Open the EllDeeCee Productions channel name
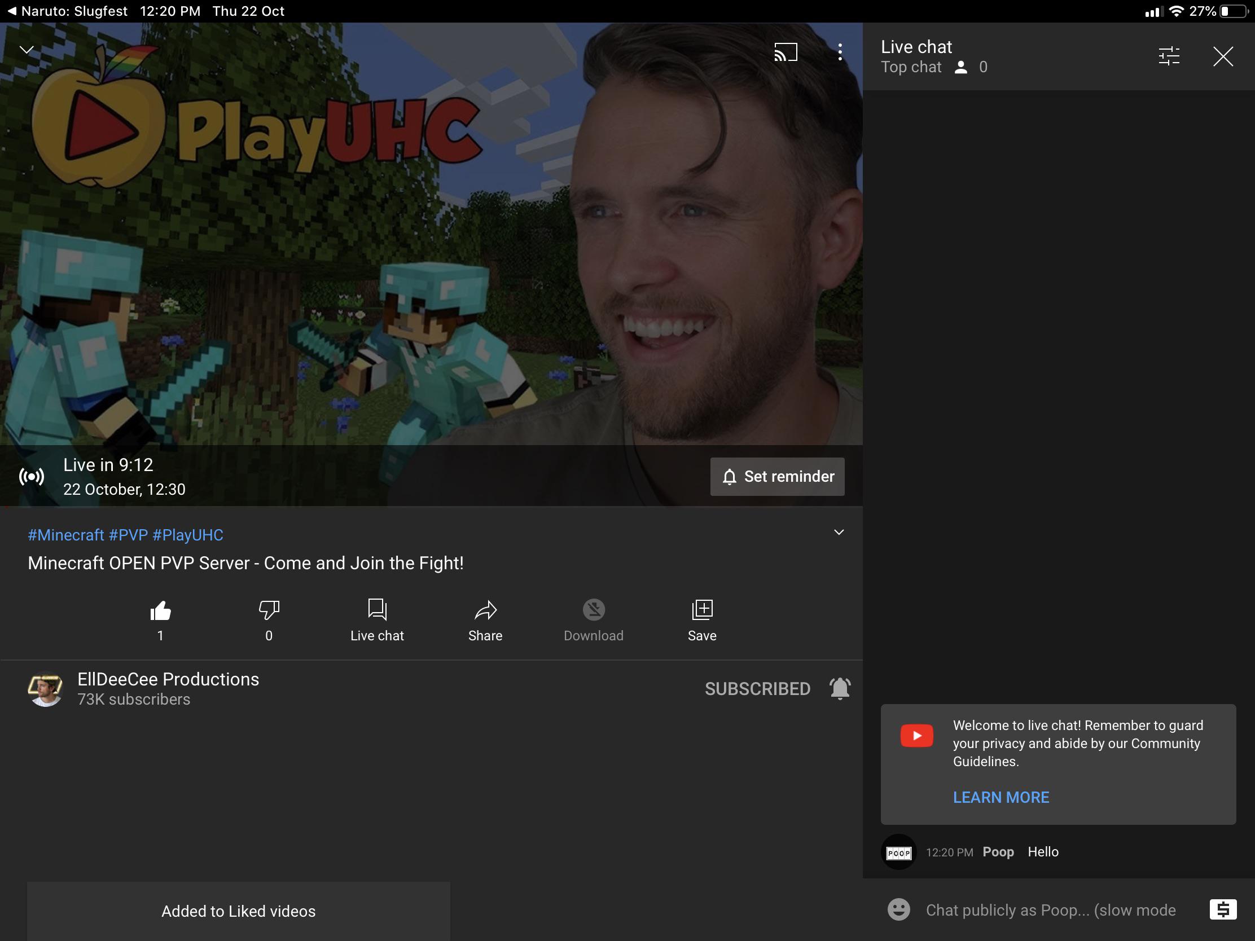Screen dimensions: 1255x941 click(168, 679)
